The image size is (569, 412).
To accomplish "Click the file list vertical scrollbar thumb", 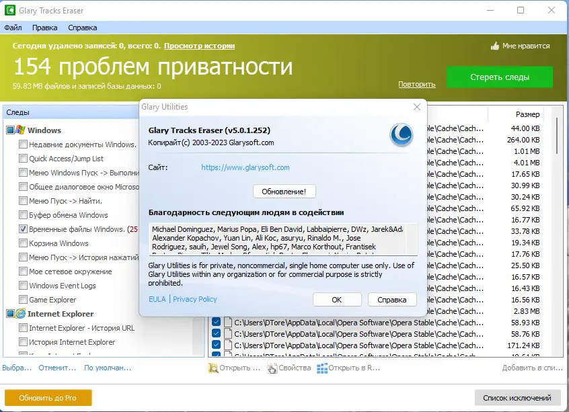I will coord(557,135).
